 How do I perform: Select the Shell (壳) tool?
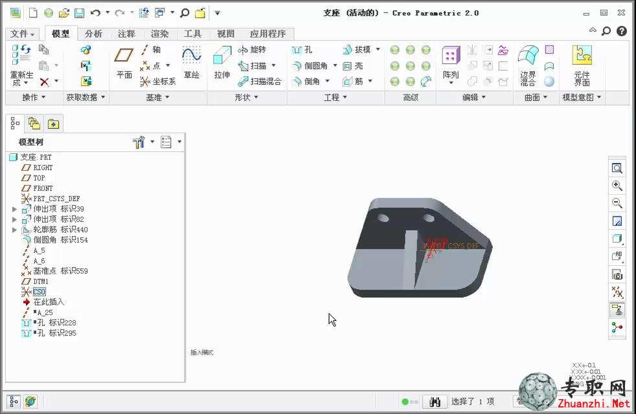pos(353,66)
